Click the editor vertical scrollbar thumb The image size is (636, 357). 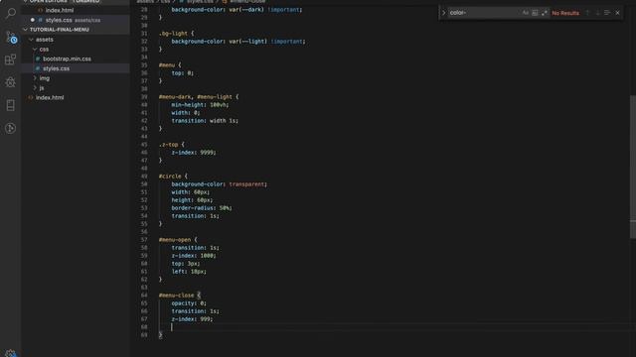(633, 167)
